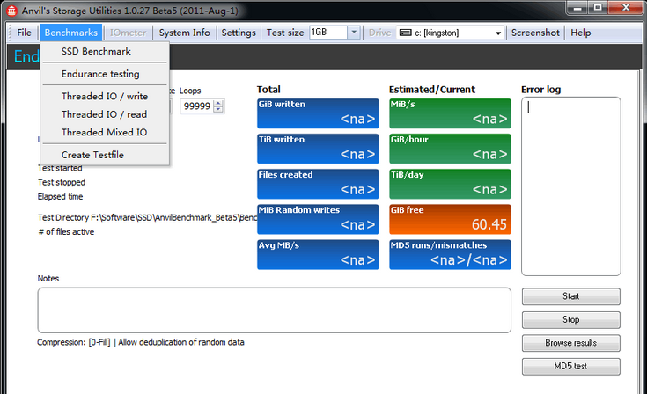Click the GiB written tile

coord(318,113)
